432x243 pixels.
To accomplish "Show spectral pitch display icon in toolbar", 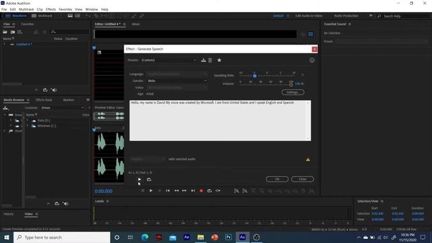I will (78, 16).
